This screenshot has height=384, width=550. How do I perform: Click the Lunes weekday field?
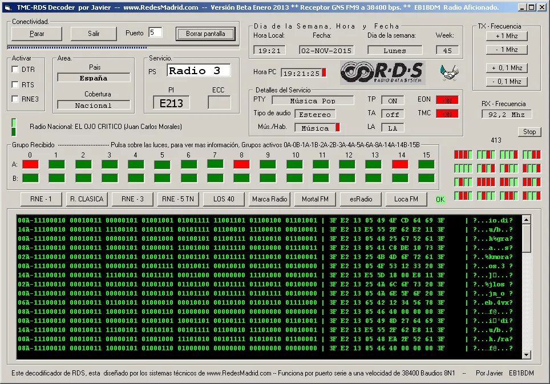395,50
